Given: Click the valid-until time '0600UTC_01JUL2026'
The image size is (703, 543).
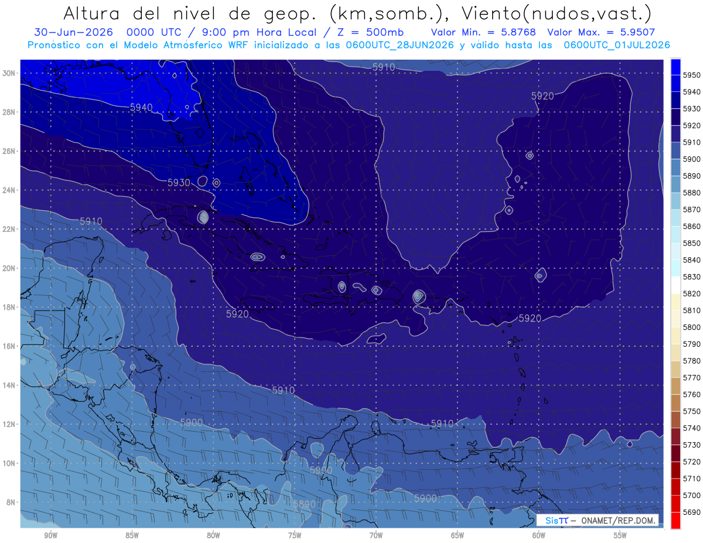Looking at the screenshot, I should coord(617,45).
